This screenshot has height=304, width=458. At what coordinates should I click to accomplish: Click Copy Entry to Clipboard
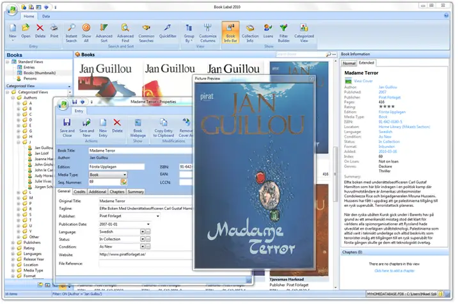pyautogui.click(x=164, y=128)
